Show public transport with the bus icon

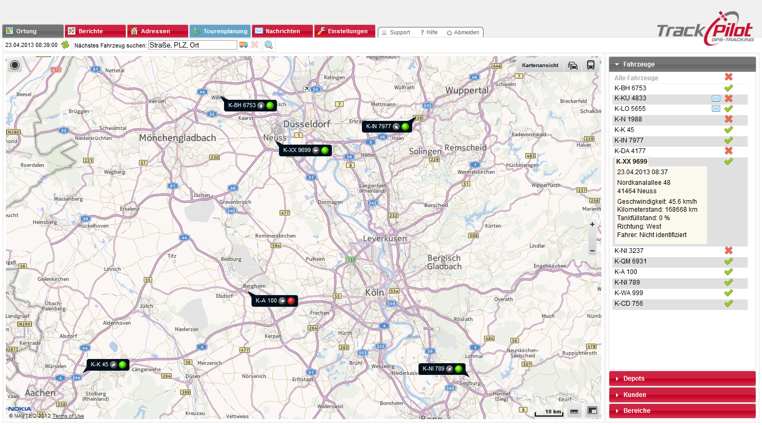pos(590,65)
